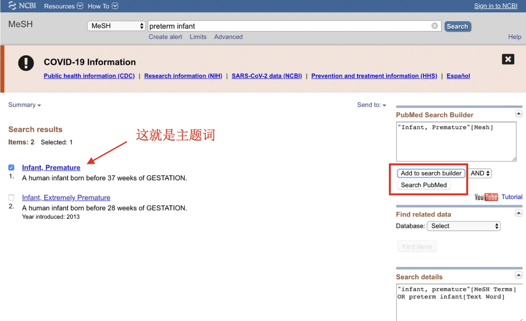Expand the Summary display options
This screenshot has height=321, width=526.
[x=25, y=105]
